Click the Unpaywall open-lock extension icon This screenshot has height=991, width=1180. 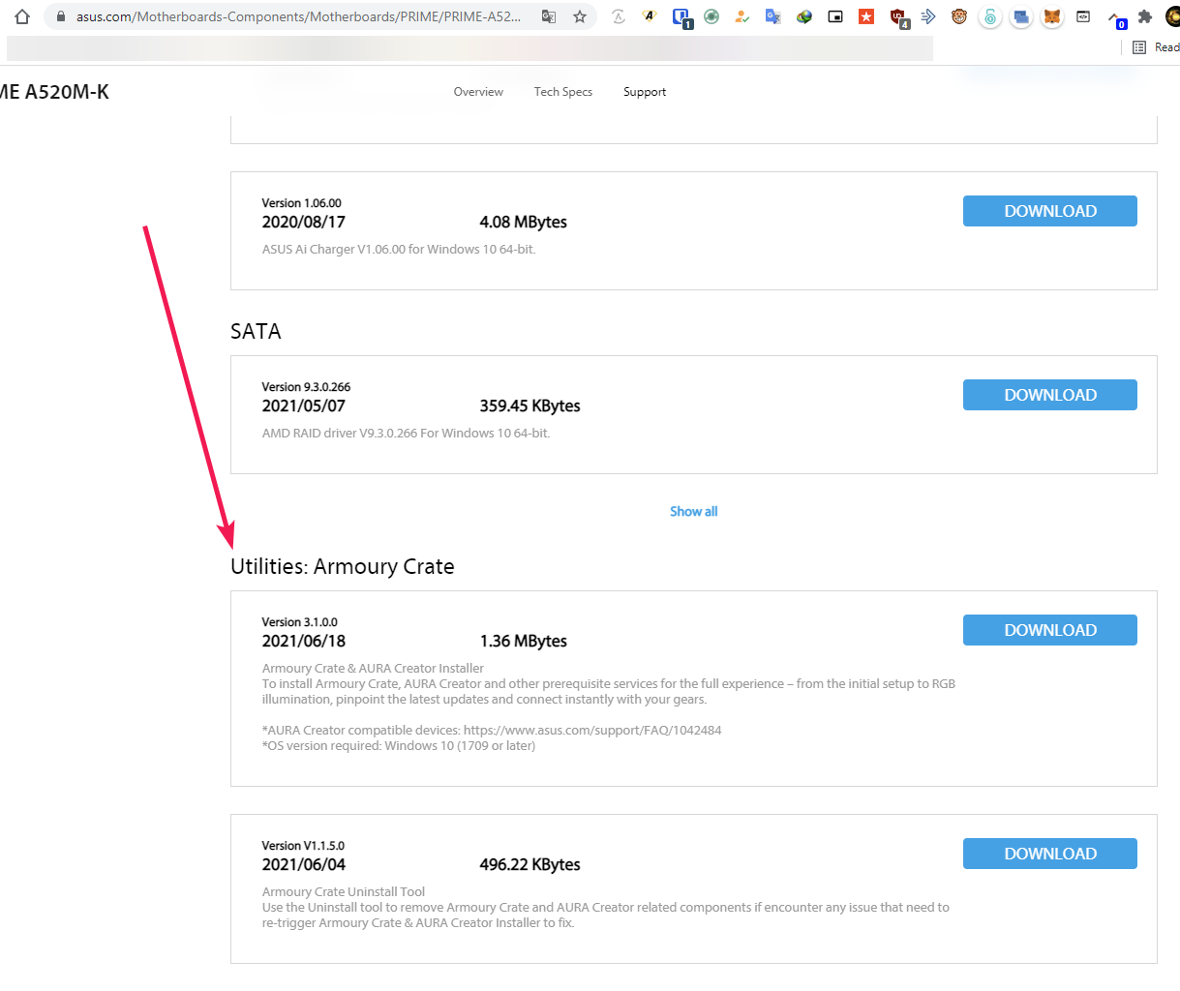coord(990,16)
